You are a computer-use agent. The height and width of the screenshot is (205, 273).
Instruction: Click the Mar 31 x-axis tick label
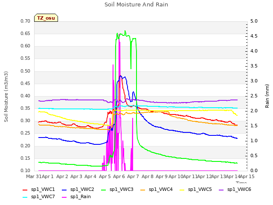34,176
